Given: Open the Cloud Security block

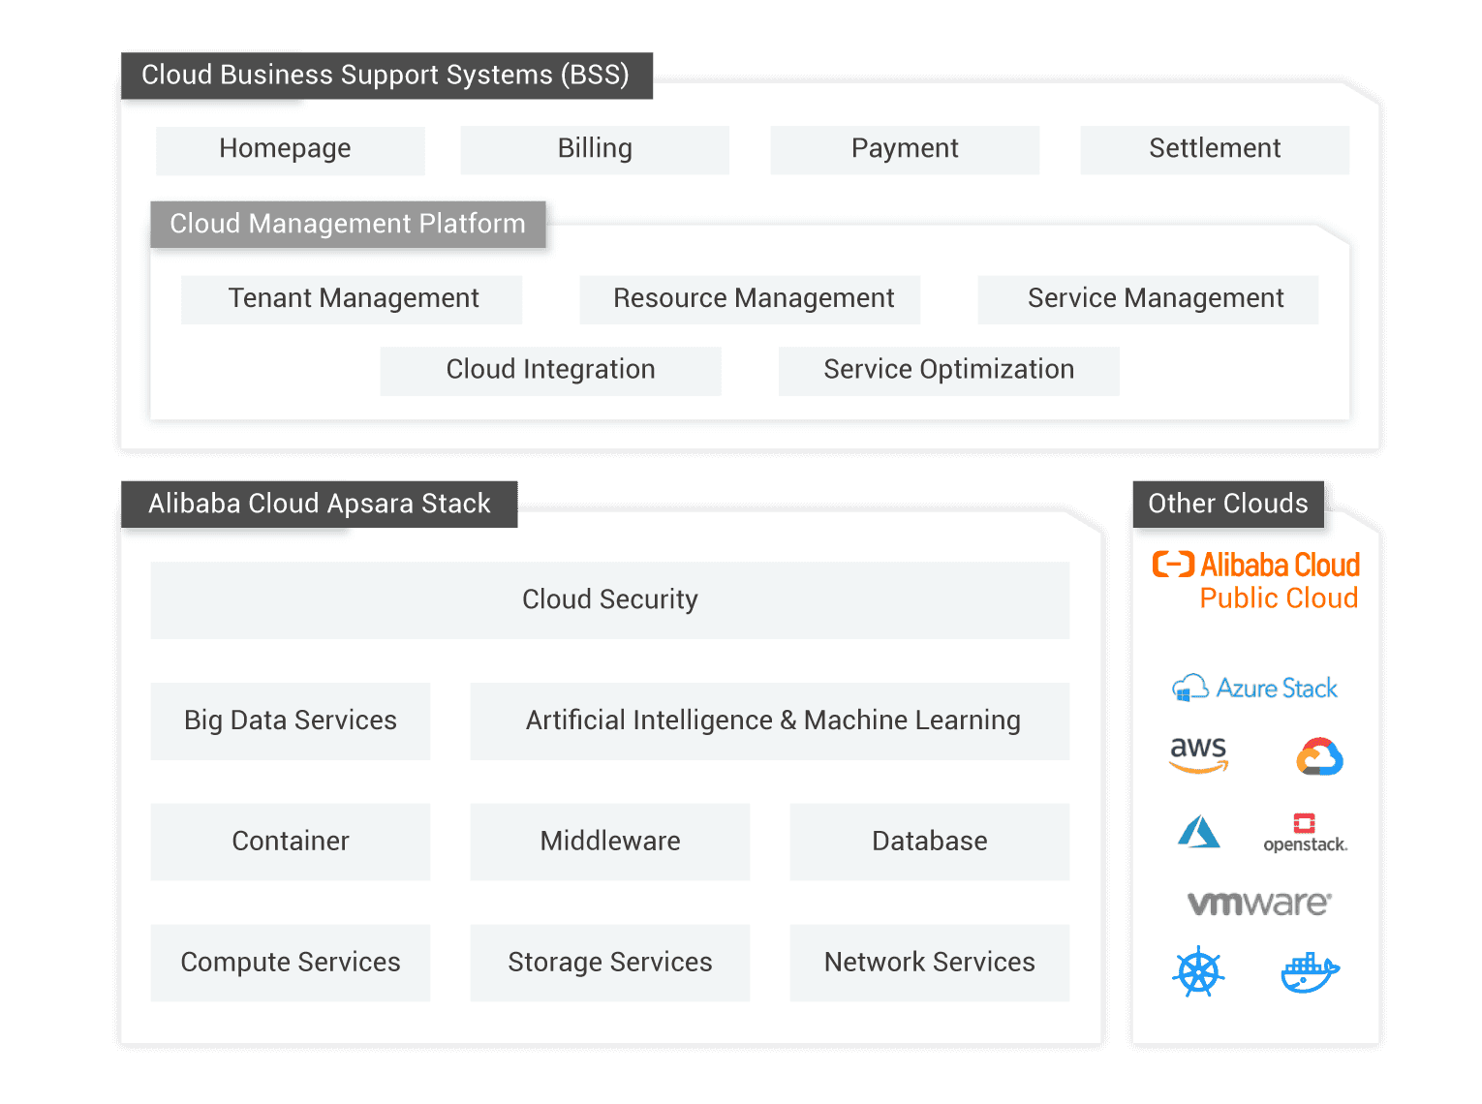Looking at the screenshot, I should click(x=609, y=599).
